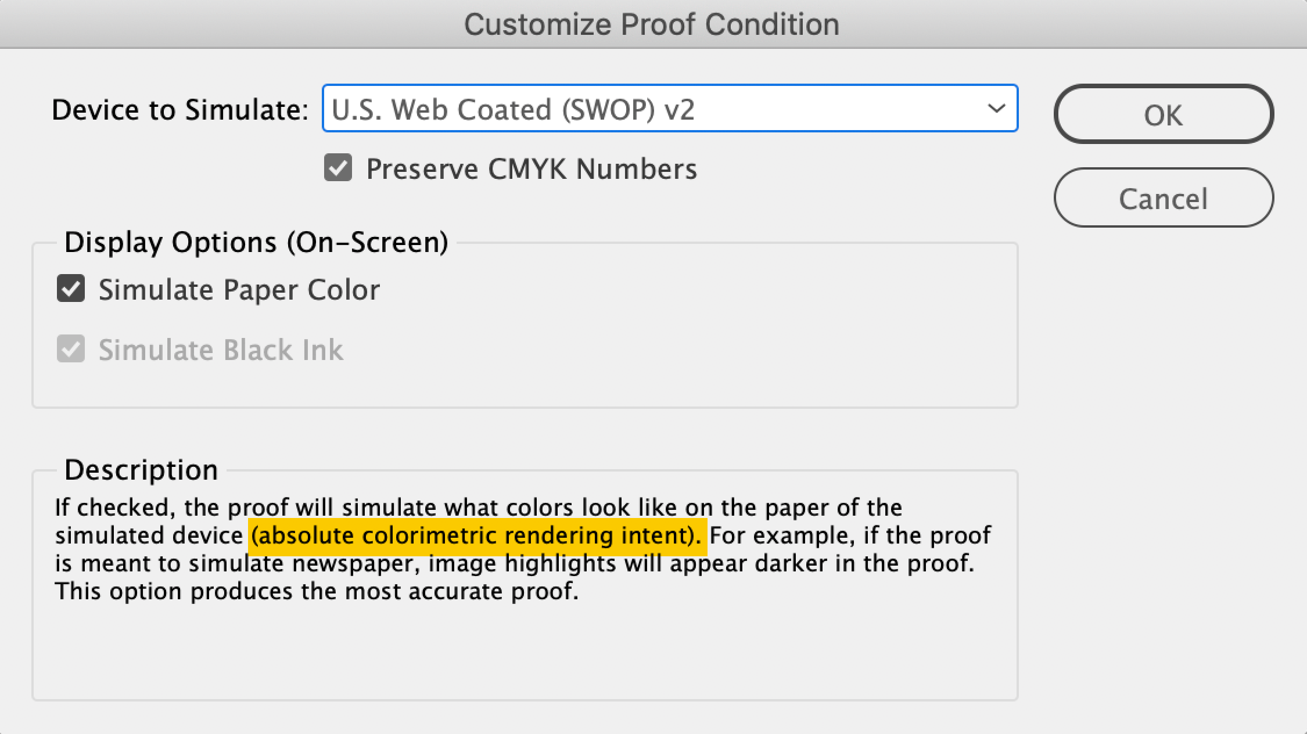Viewport: 1307px width, 734px height.
Task: Click inside the Description text area
Action: click(523, 639)
